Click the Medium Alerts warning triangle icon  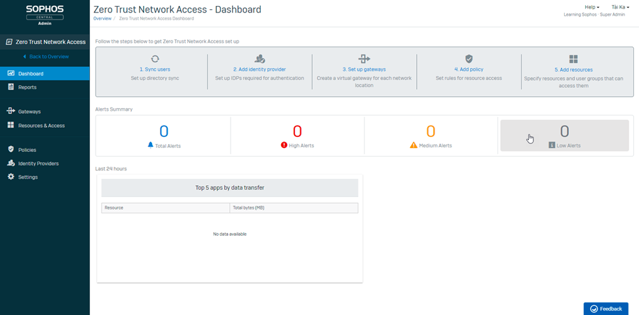pos(414,145)
